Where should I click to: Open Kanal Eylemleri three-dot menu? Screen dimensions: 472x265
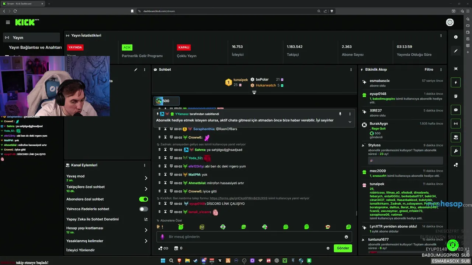145,165
